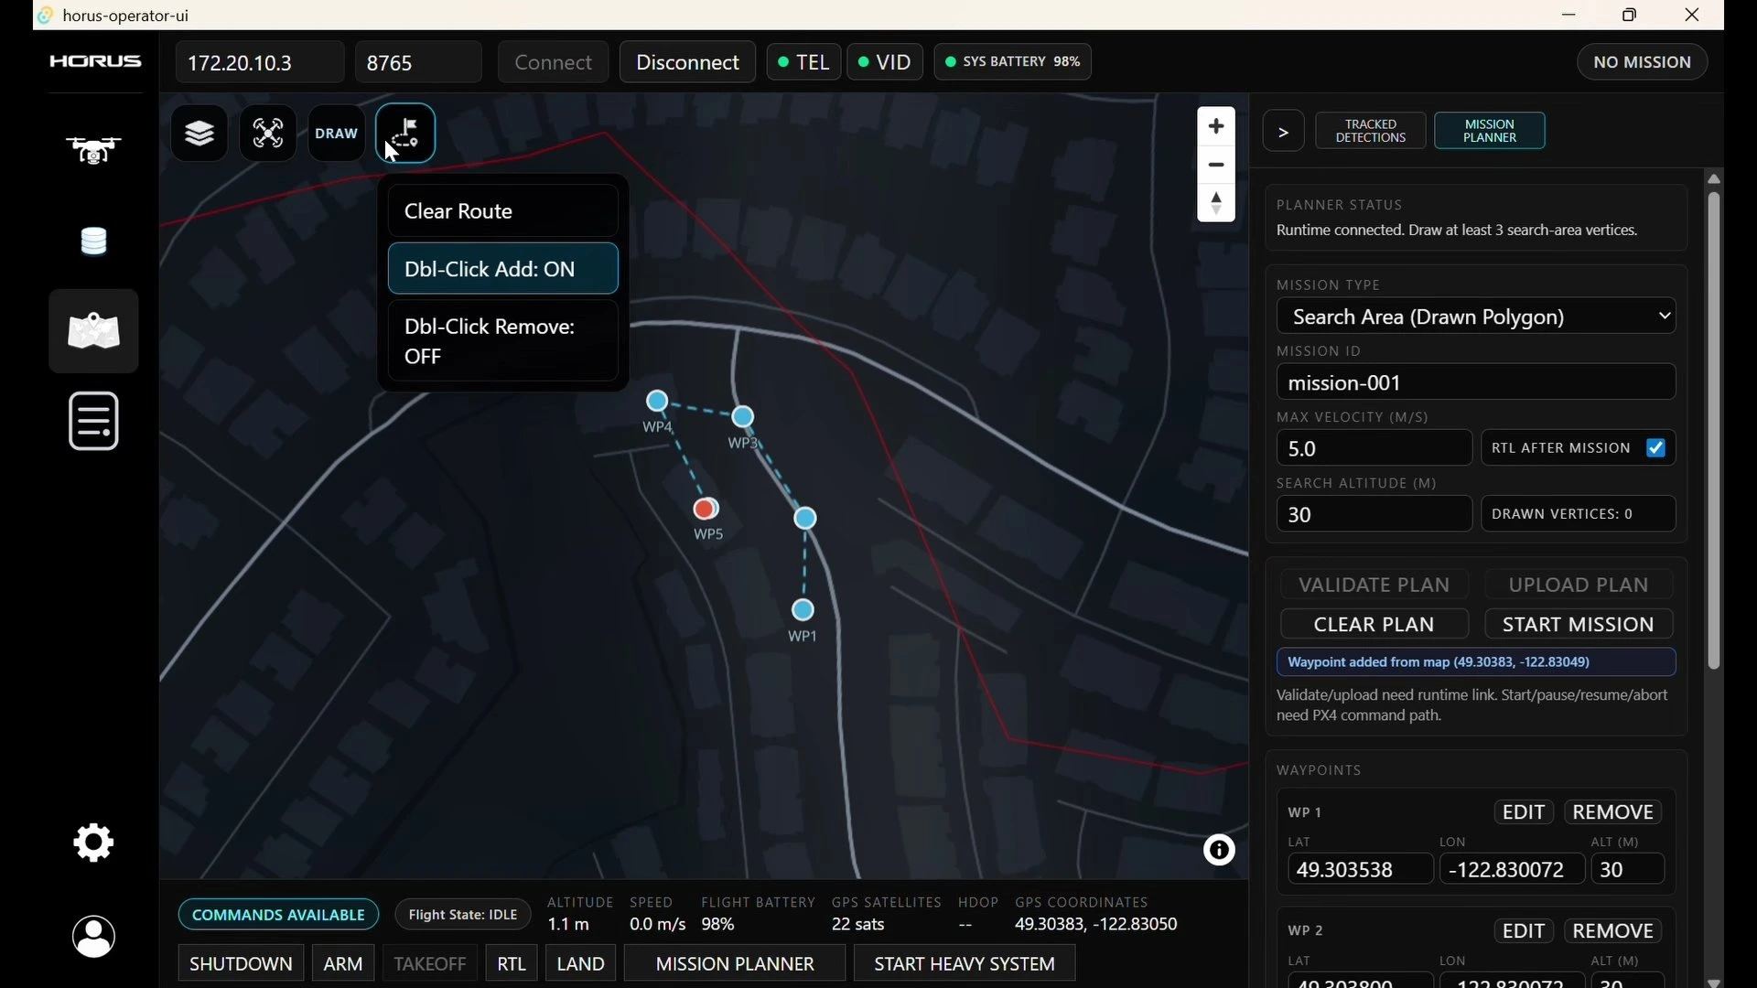Click the right panel scrollbar thumb
Image resolution: width=1757 pixels, height=988 pixels.
coord(1714,430)
